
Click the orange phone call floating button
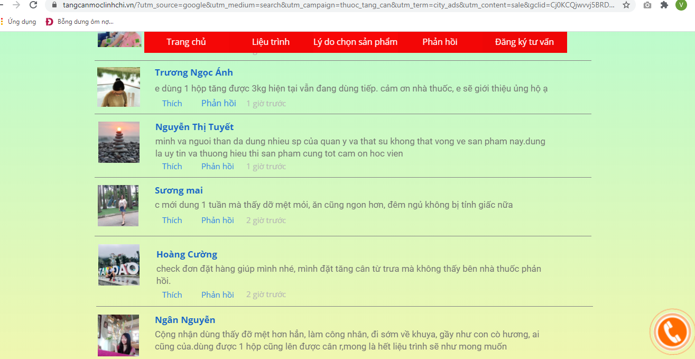[x=672, y=332]
